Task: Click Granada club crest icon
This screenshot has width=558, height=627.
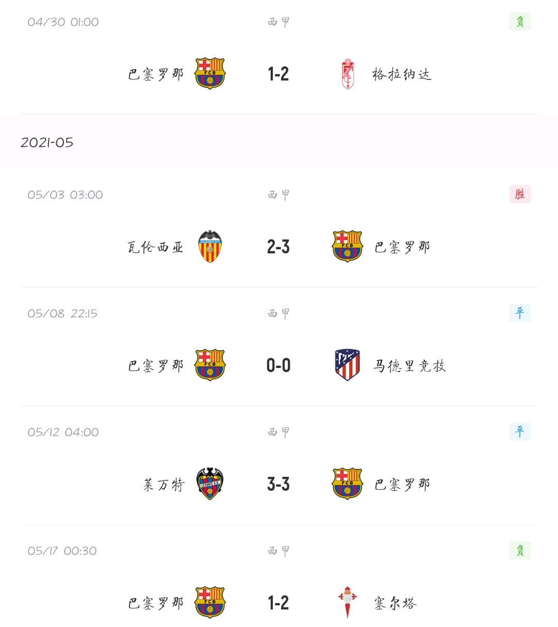Action: click(x=348, y=74)
